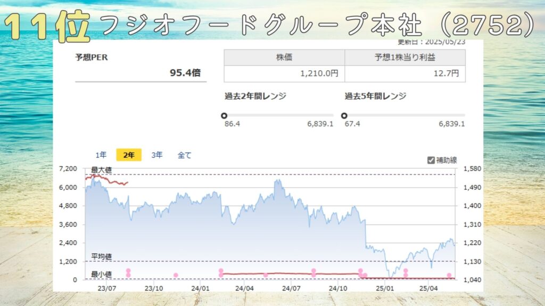Click the 1,210.0円 stock price value
Screen dimensions: 545x306
point(319,73)
